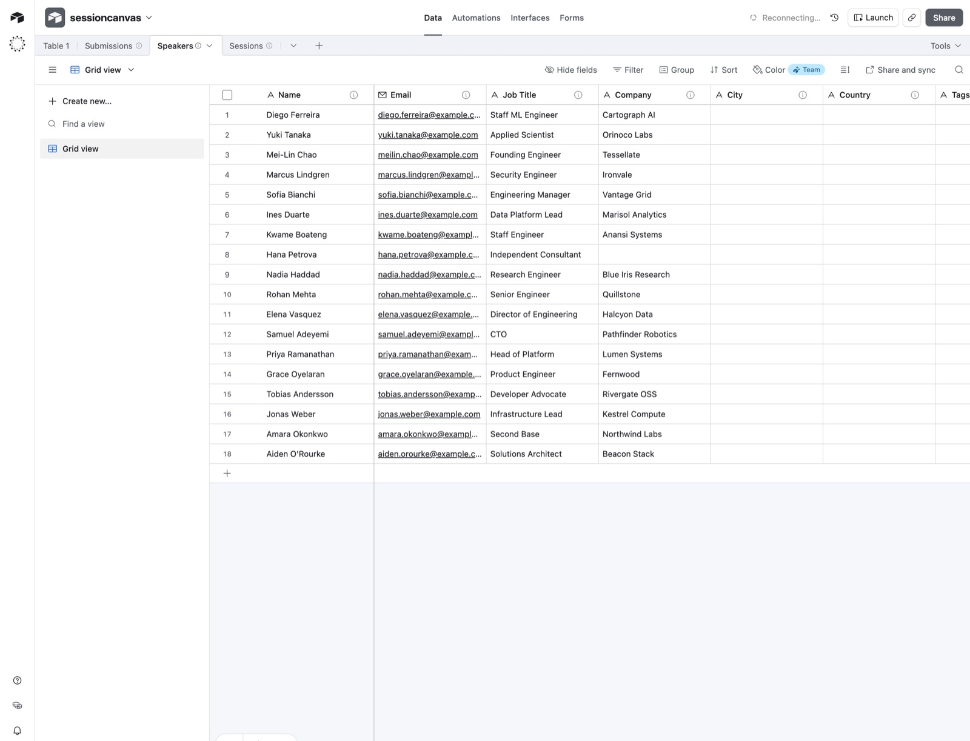Open Speakers tab chevron menu
Screen dimensions: 970x741
coord(210,45)
